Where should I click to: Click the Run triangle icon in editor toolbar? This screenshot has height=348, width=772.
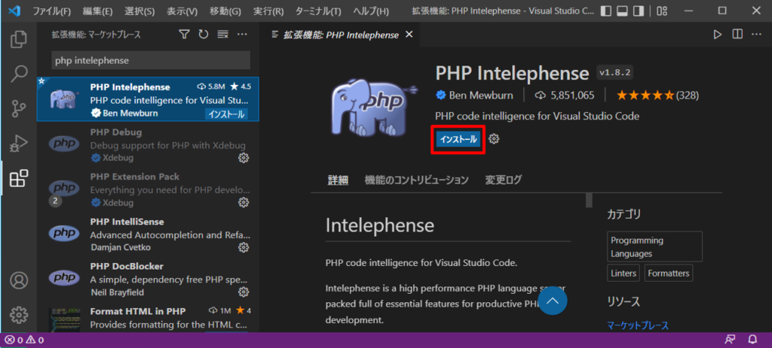point(718,35)
